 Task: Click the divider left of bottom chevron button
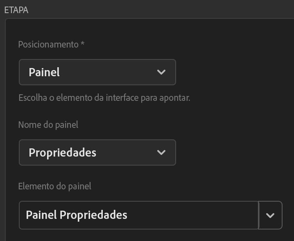(259, 215)
